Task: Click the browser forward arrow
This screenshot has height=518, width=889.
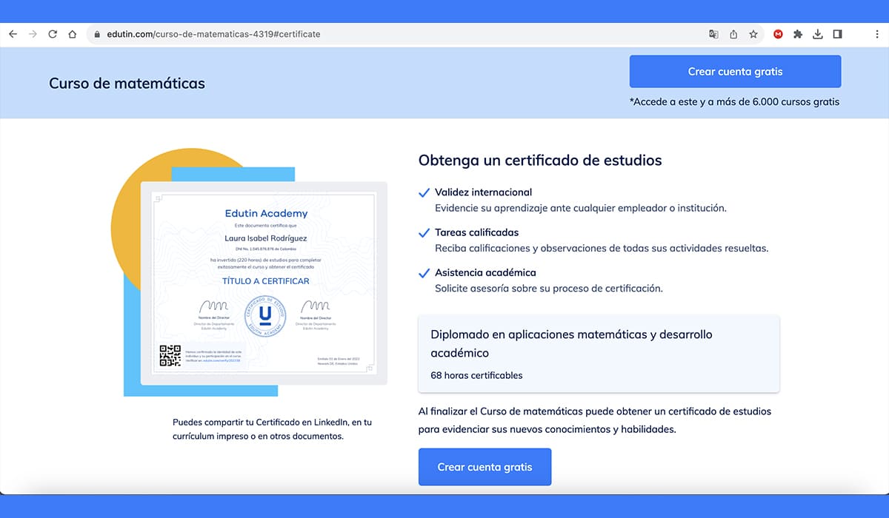Action: (33, 34)
